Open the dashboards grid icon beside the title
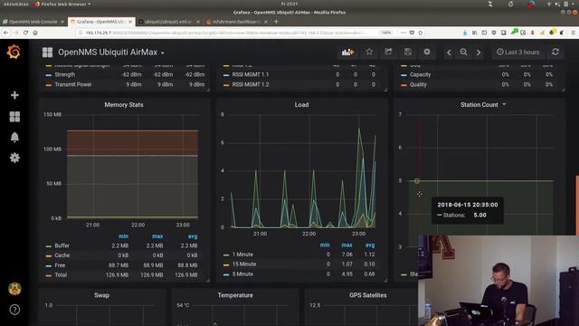Screen dimensions: 579x326 pyautogui.click(x=47, y=53)
